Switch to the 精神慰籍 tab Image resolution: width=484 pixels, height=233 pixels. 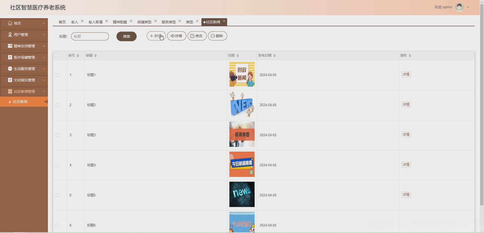[120, 22]
